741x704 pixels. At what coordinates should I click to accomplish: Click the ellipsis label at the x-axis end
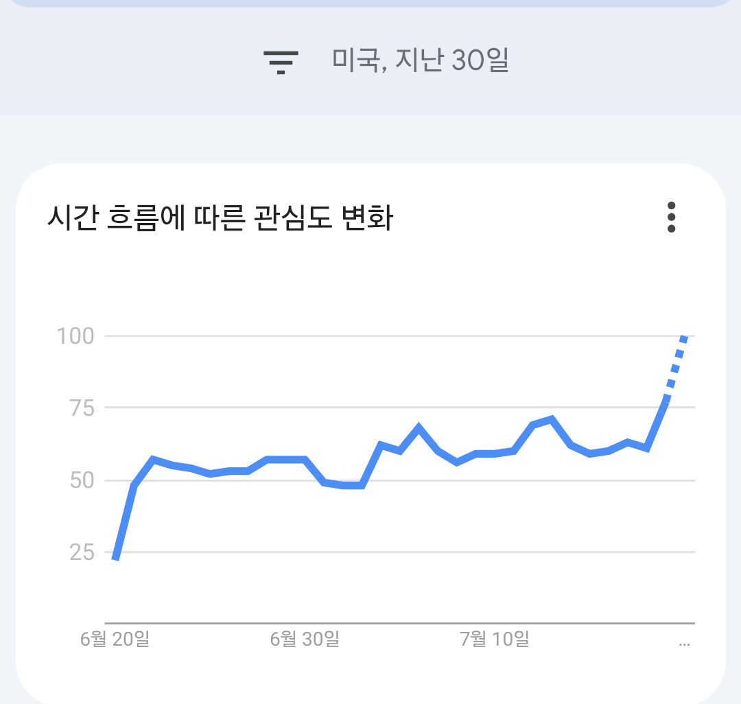click(684, 644)
